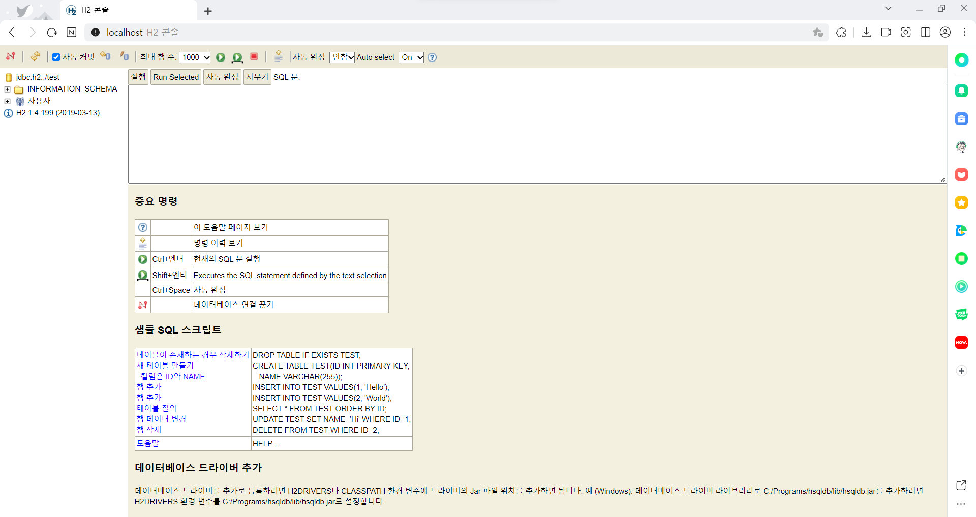Viewport: 976px width, 517px height.
Task: Click the Run Selected button
Action: pos(176,77)
